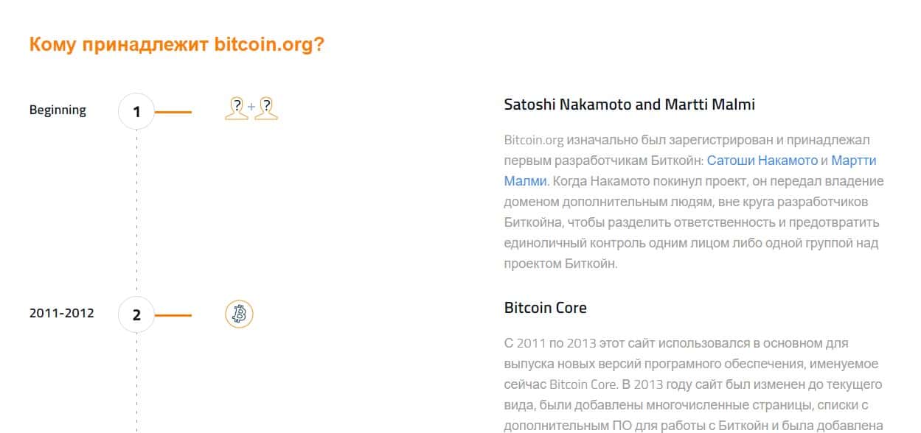
Task: Click the "проектом Биткойн." closing line of first paragraph
Action: [x=560, y=263]
